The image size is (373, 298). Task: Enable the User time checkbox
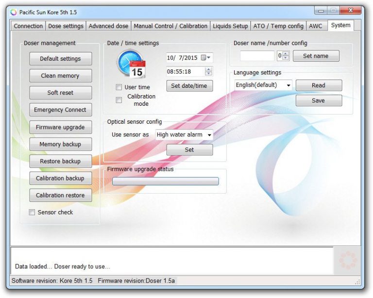point(119,87)
